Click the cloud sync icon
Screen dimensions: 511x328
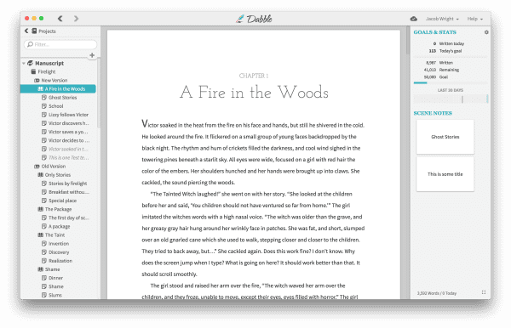(414, 19)
